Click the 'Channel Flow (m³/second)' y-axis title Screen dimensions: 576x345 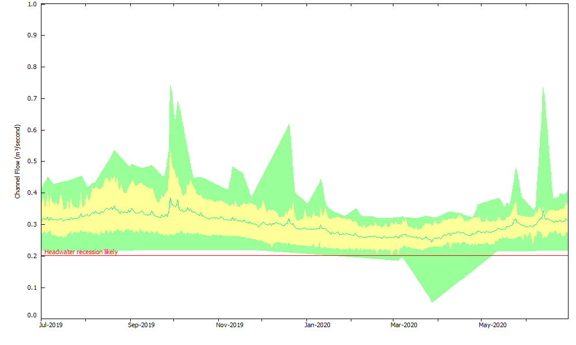18,162
